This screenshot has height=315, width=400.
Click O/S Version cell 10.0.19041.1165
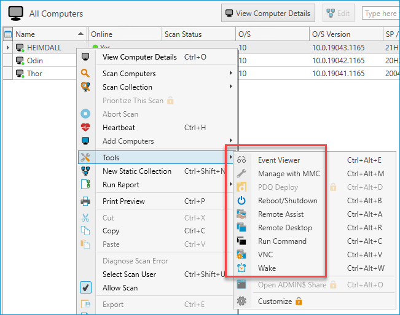[339, 74]
